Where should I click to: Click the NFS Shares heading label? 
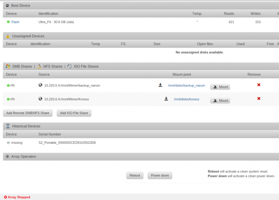53,66
